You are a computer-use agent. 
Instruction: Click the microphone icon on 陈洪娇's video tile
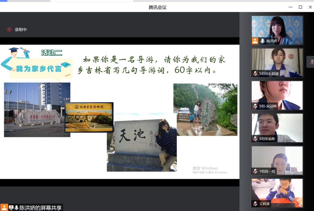(x=263, y=41)
